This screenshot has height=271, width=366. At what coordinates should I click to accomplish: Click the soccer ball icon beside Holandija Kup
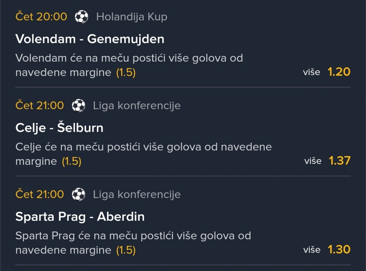pos(81,17)
